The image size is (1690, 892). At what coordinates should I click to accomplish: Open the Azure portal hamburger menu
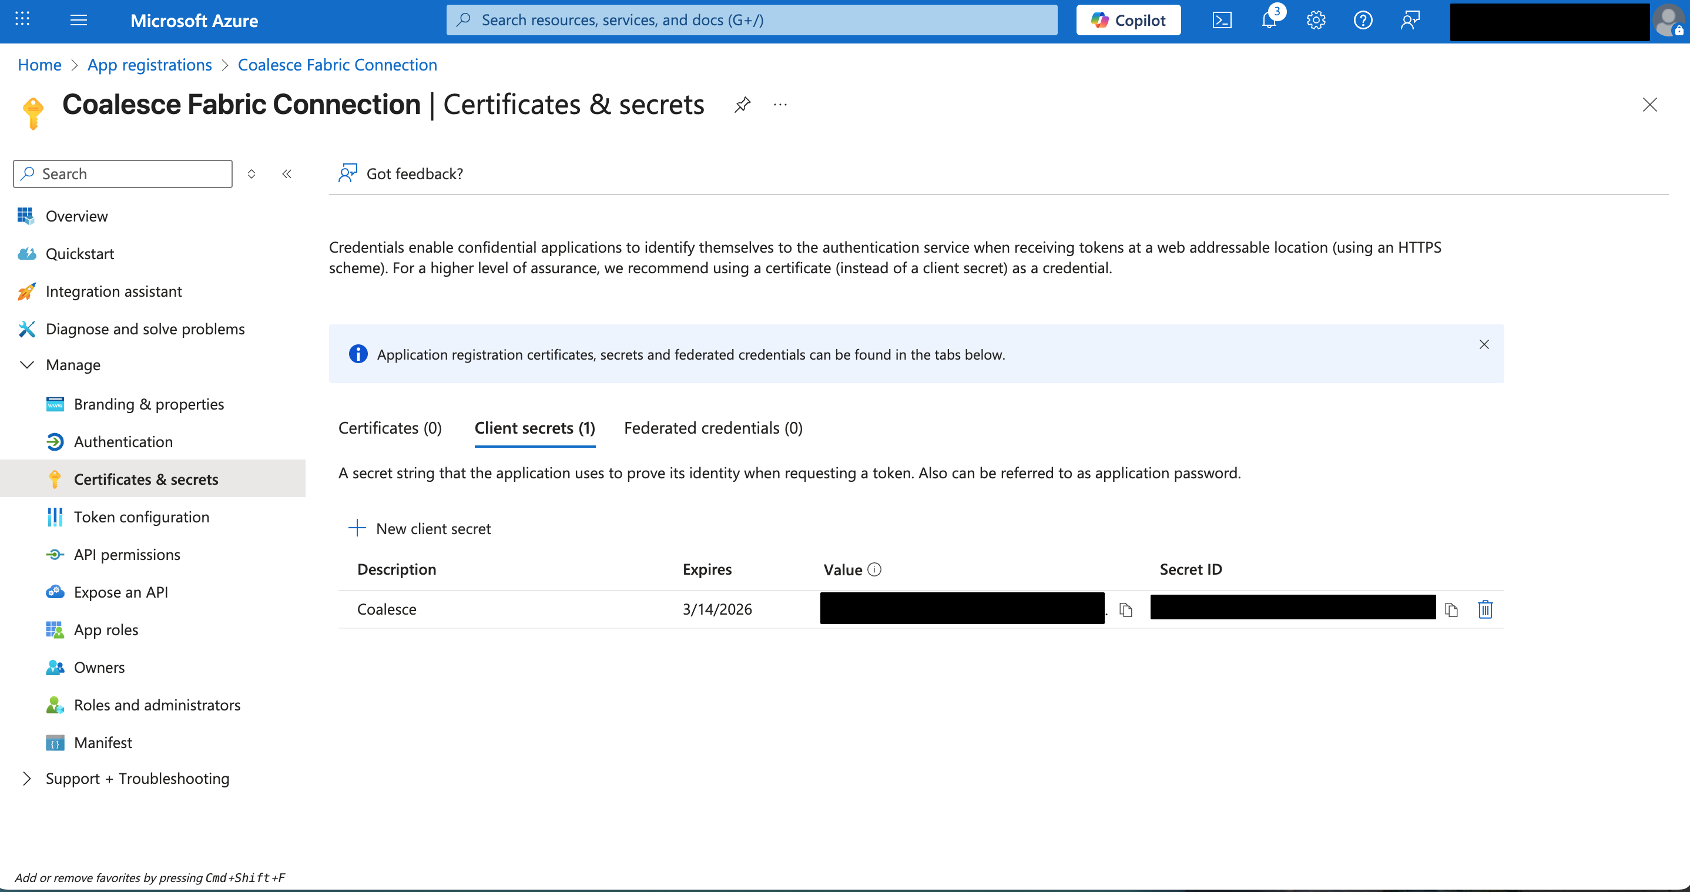[x=79, y=21]
